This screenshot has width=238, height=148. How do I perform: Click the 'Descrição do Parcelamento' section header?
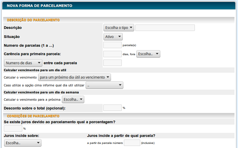pos(33,20)
